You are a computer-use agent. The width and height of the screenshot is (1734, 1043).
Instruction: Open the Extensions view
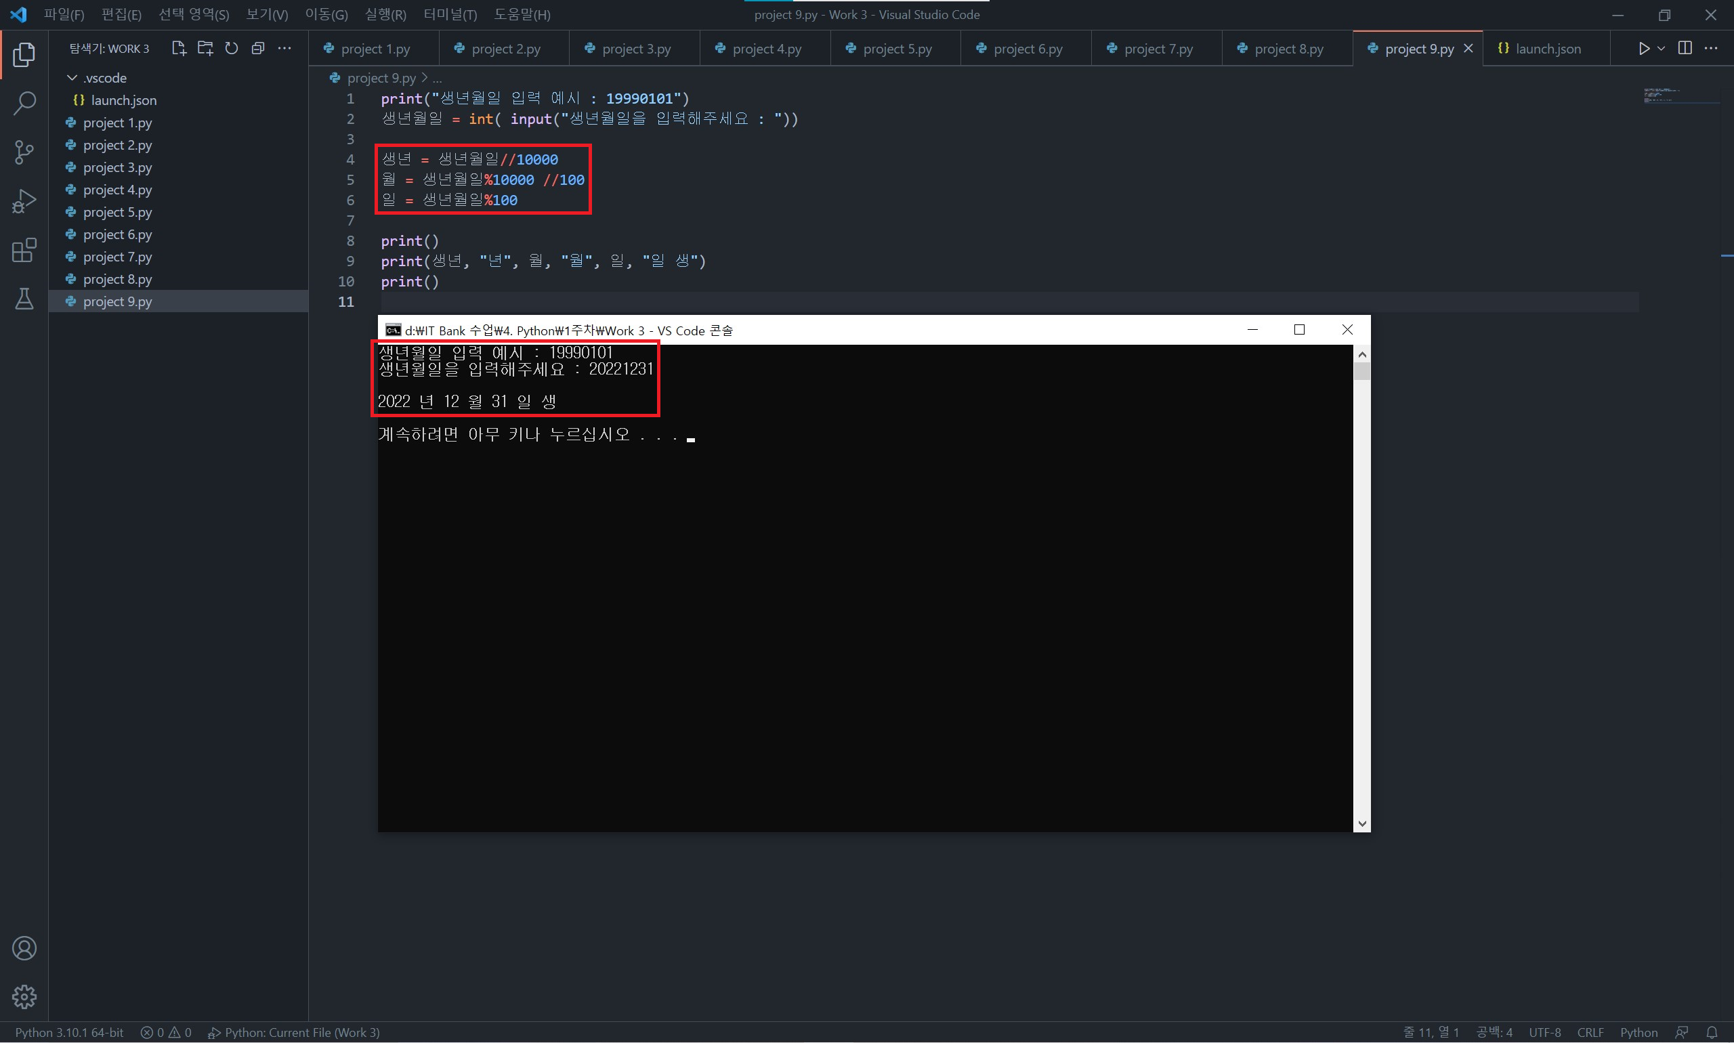point(24,250)
